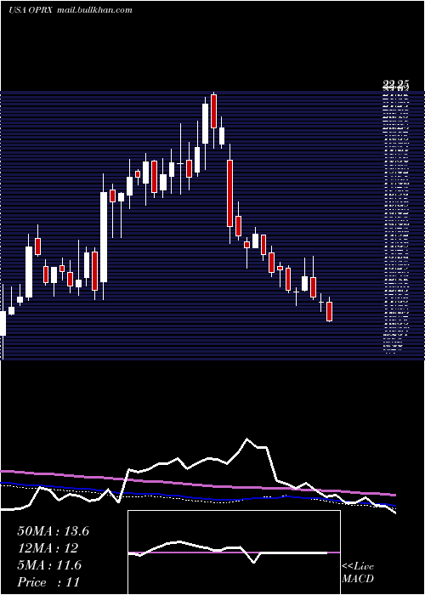Click the '5MA : 11.6' value
This screenshot has width=425, height=595.
click(49, 565)
